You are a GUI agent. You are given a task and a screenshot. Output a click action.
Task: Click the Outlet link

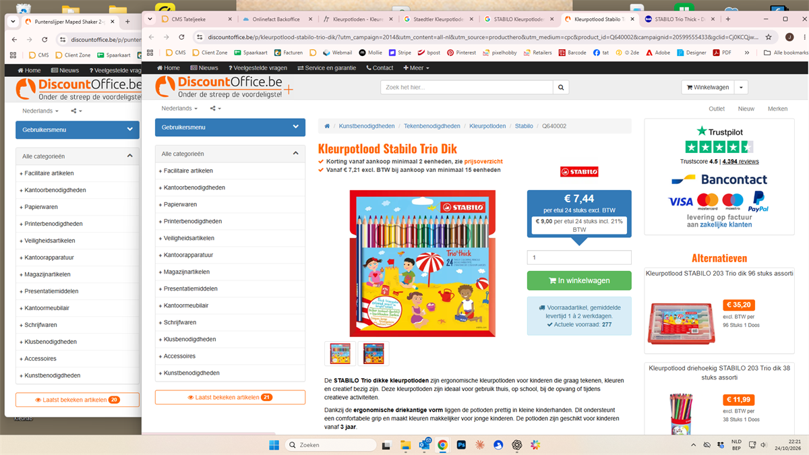pyautogui.click(x=717, y=109)
